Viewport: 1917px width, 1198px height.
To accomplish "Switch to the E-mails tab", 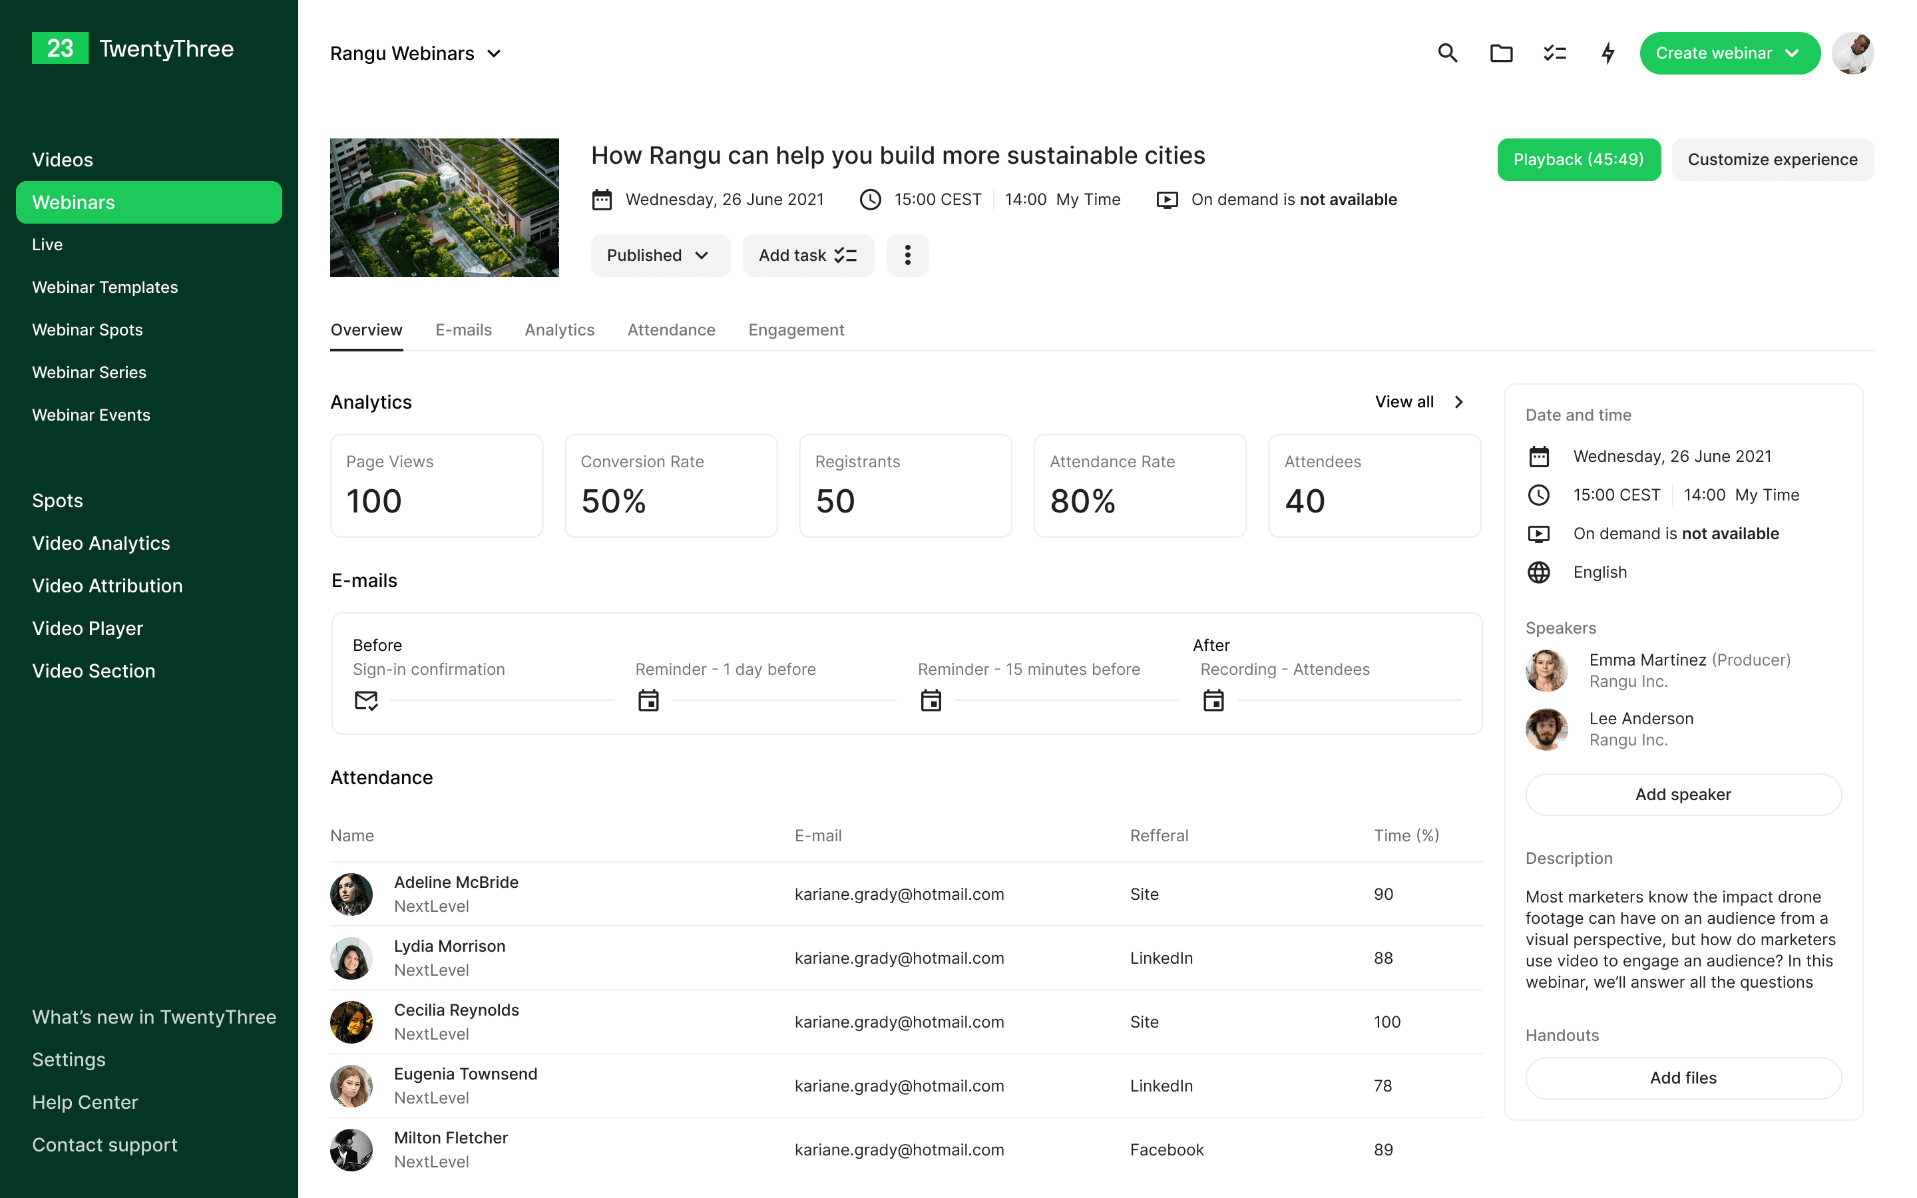I will coord(463,330).
